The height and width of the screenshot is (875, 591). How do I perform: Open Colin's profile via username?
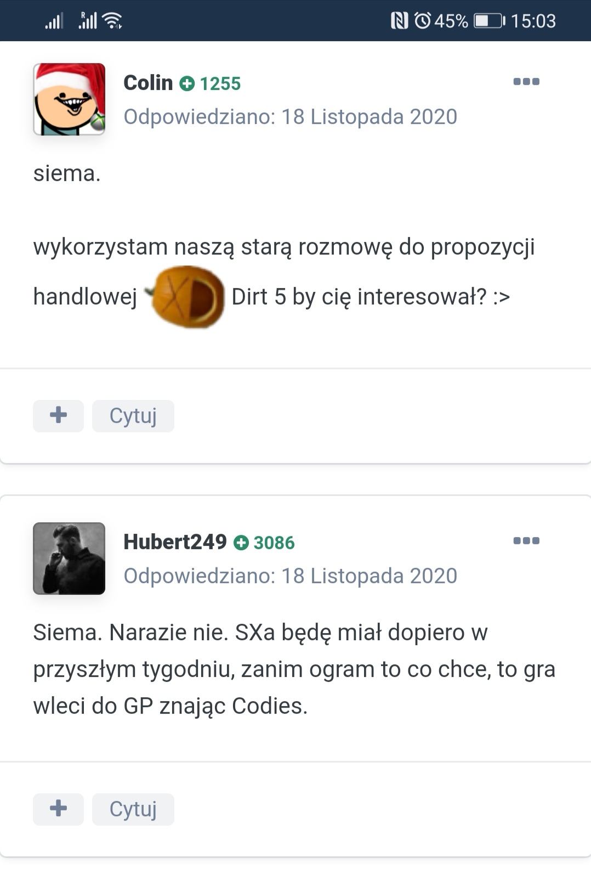(148, 83)
